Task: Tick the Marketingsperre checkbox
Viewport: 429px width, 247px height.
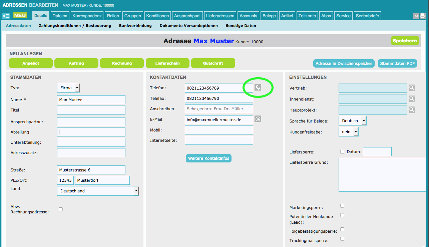Action: [x=342, y=206]
